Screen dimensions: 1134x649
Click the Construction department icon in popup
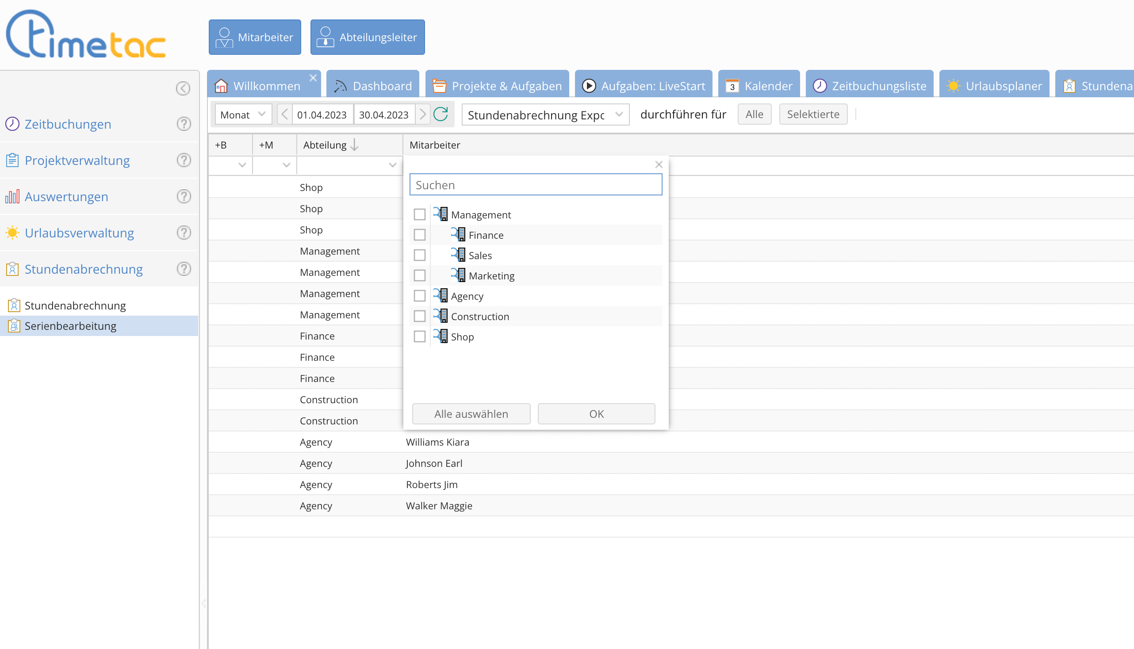pos(441,316)
